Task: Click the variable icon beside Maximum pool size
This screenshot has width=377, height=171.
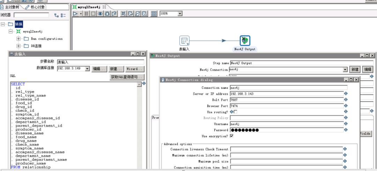Action: [345, 161]
